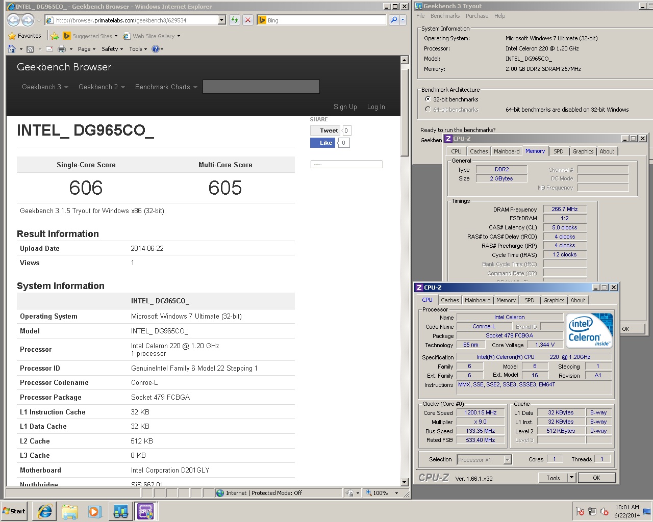This screenshot has height=522, width=653.
Task: Click OK in front CPU-Z window
Action: [596, 478]
